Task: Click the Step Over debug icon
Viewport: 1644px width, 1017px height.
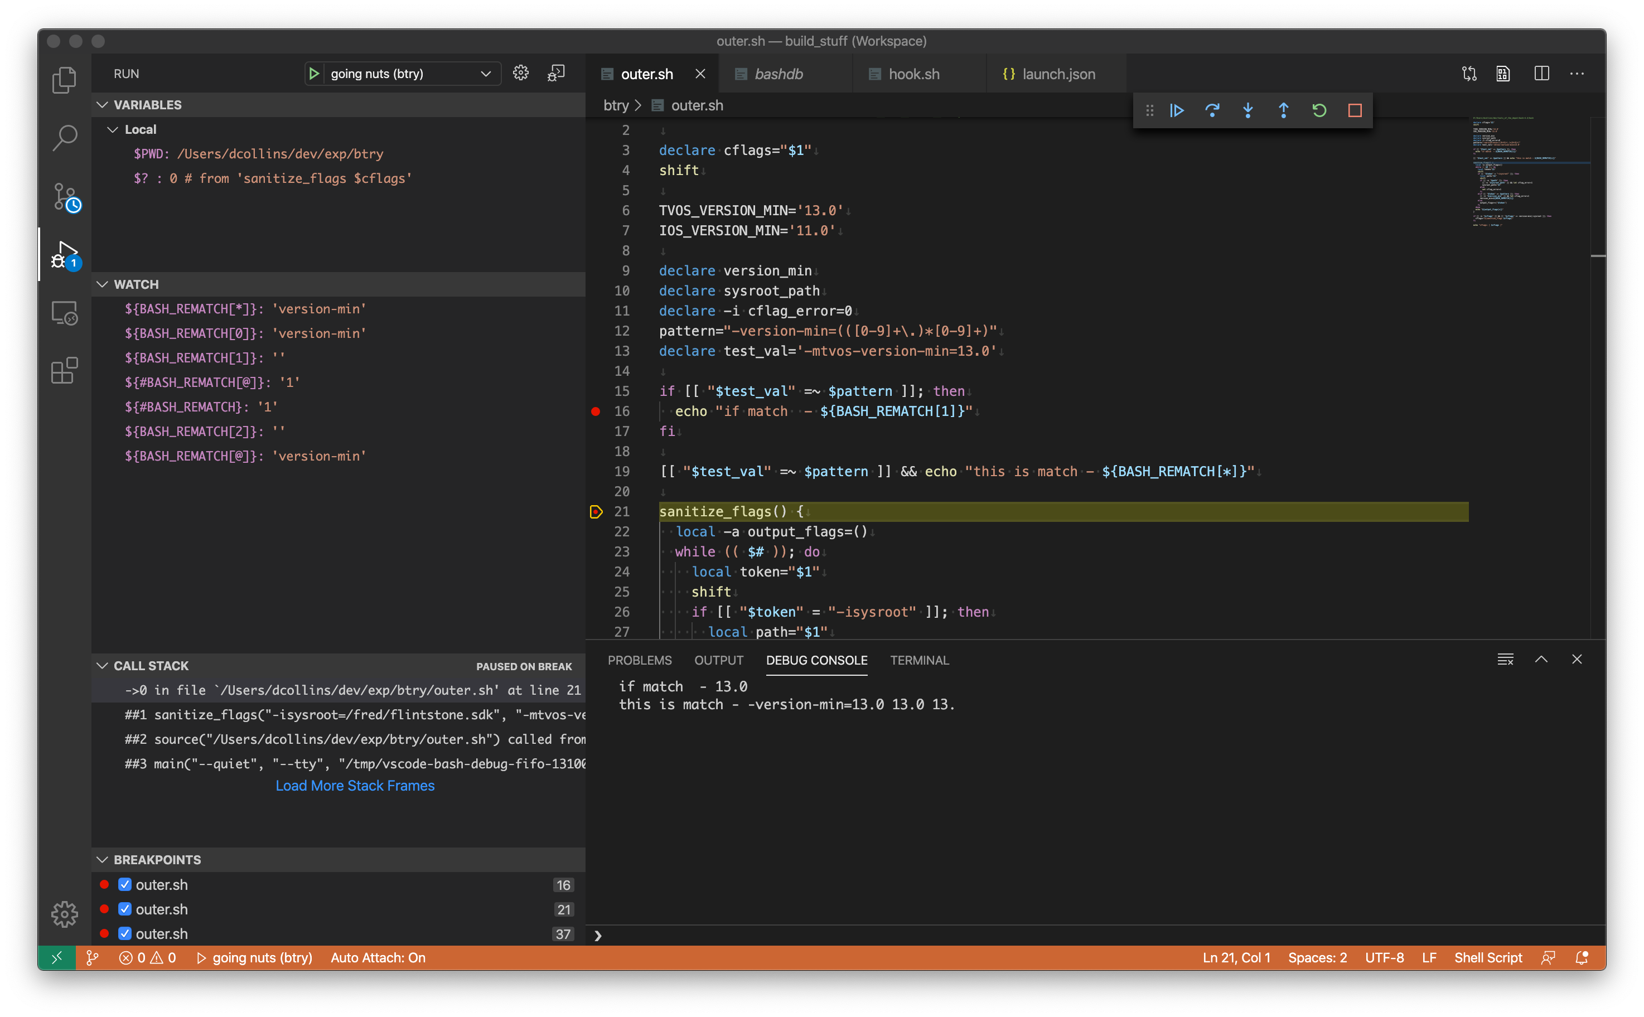Action: click(1212, 110)
